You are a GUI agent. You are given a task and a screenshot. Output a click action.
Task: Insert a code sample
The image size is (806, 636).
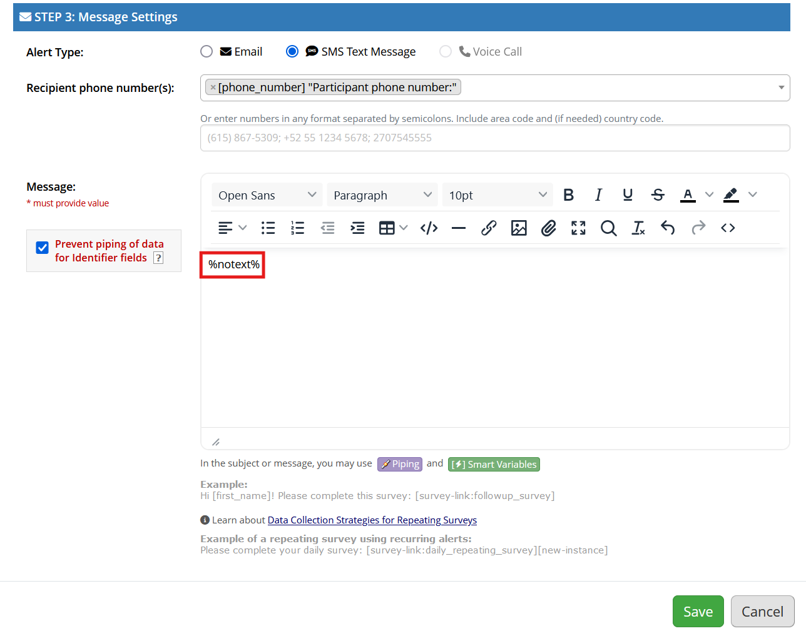429,228
